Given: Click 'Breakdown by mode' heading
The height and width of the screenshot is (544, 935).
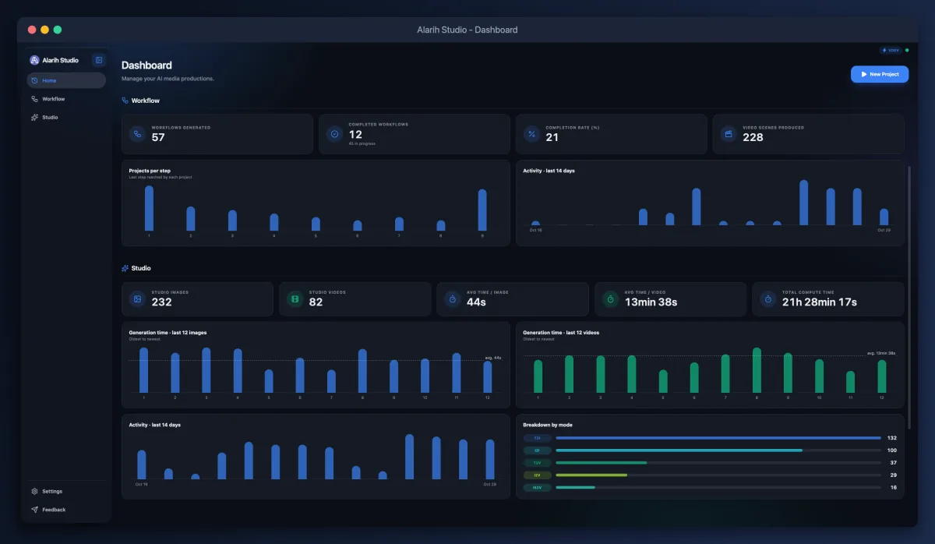Looking at the screenshot, I should click(x=549, y=425).
